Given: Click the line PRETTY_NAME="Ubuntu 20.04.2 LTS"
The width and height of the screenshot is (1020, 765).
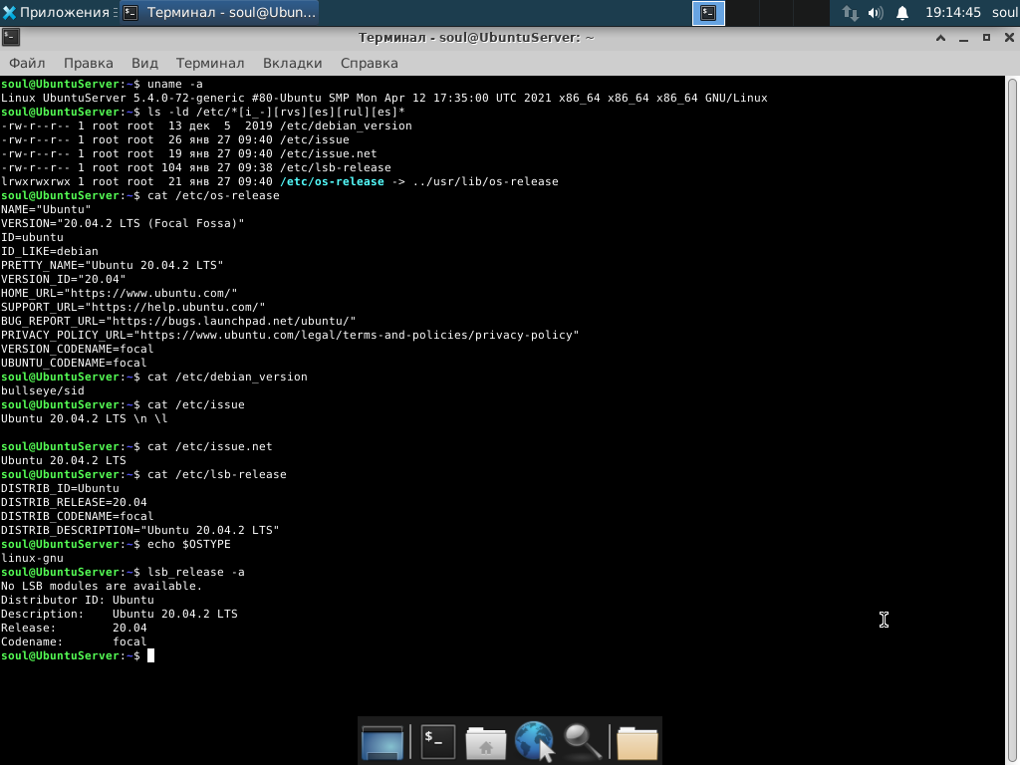Looking at the screenshot, I should pos(112,265).
